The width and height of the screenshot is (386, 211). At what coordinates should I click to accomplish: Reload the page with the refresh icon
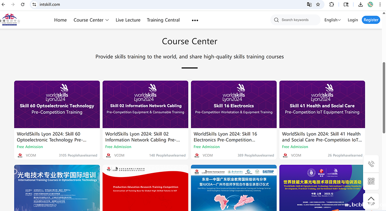pyautogui.click(x=23, y=5)
